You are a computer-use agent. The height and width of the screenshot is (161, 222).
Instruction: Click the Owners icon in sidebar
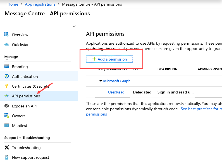[x=6, y=116]
